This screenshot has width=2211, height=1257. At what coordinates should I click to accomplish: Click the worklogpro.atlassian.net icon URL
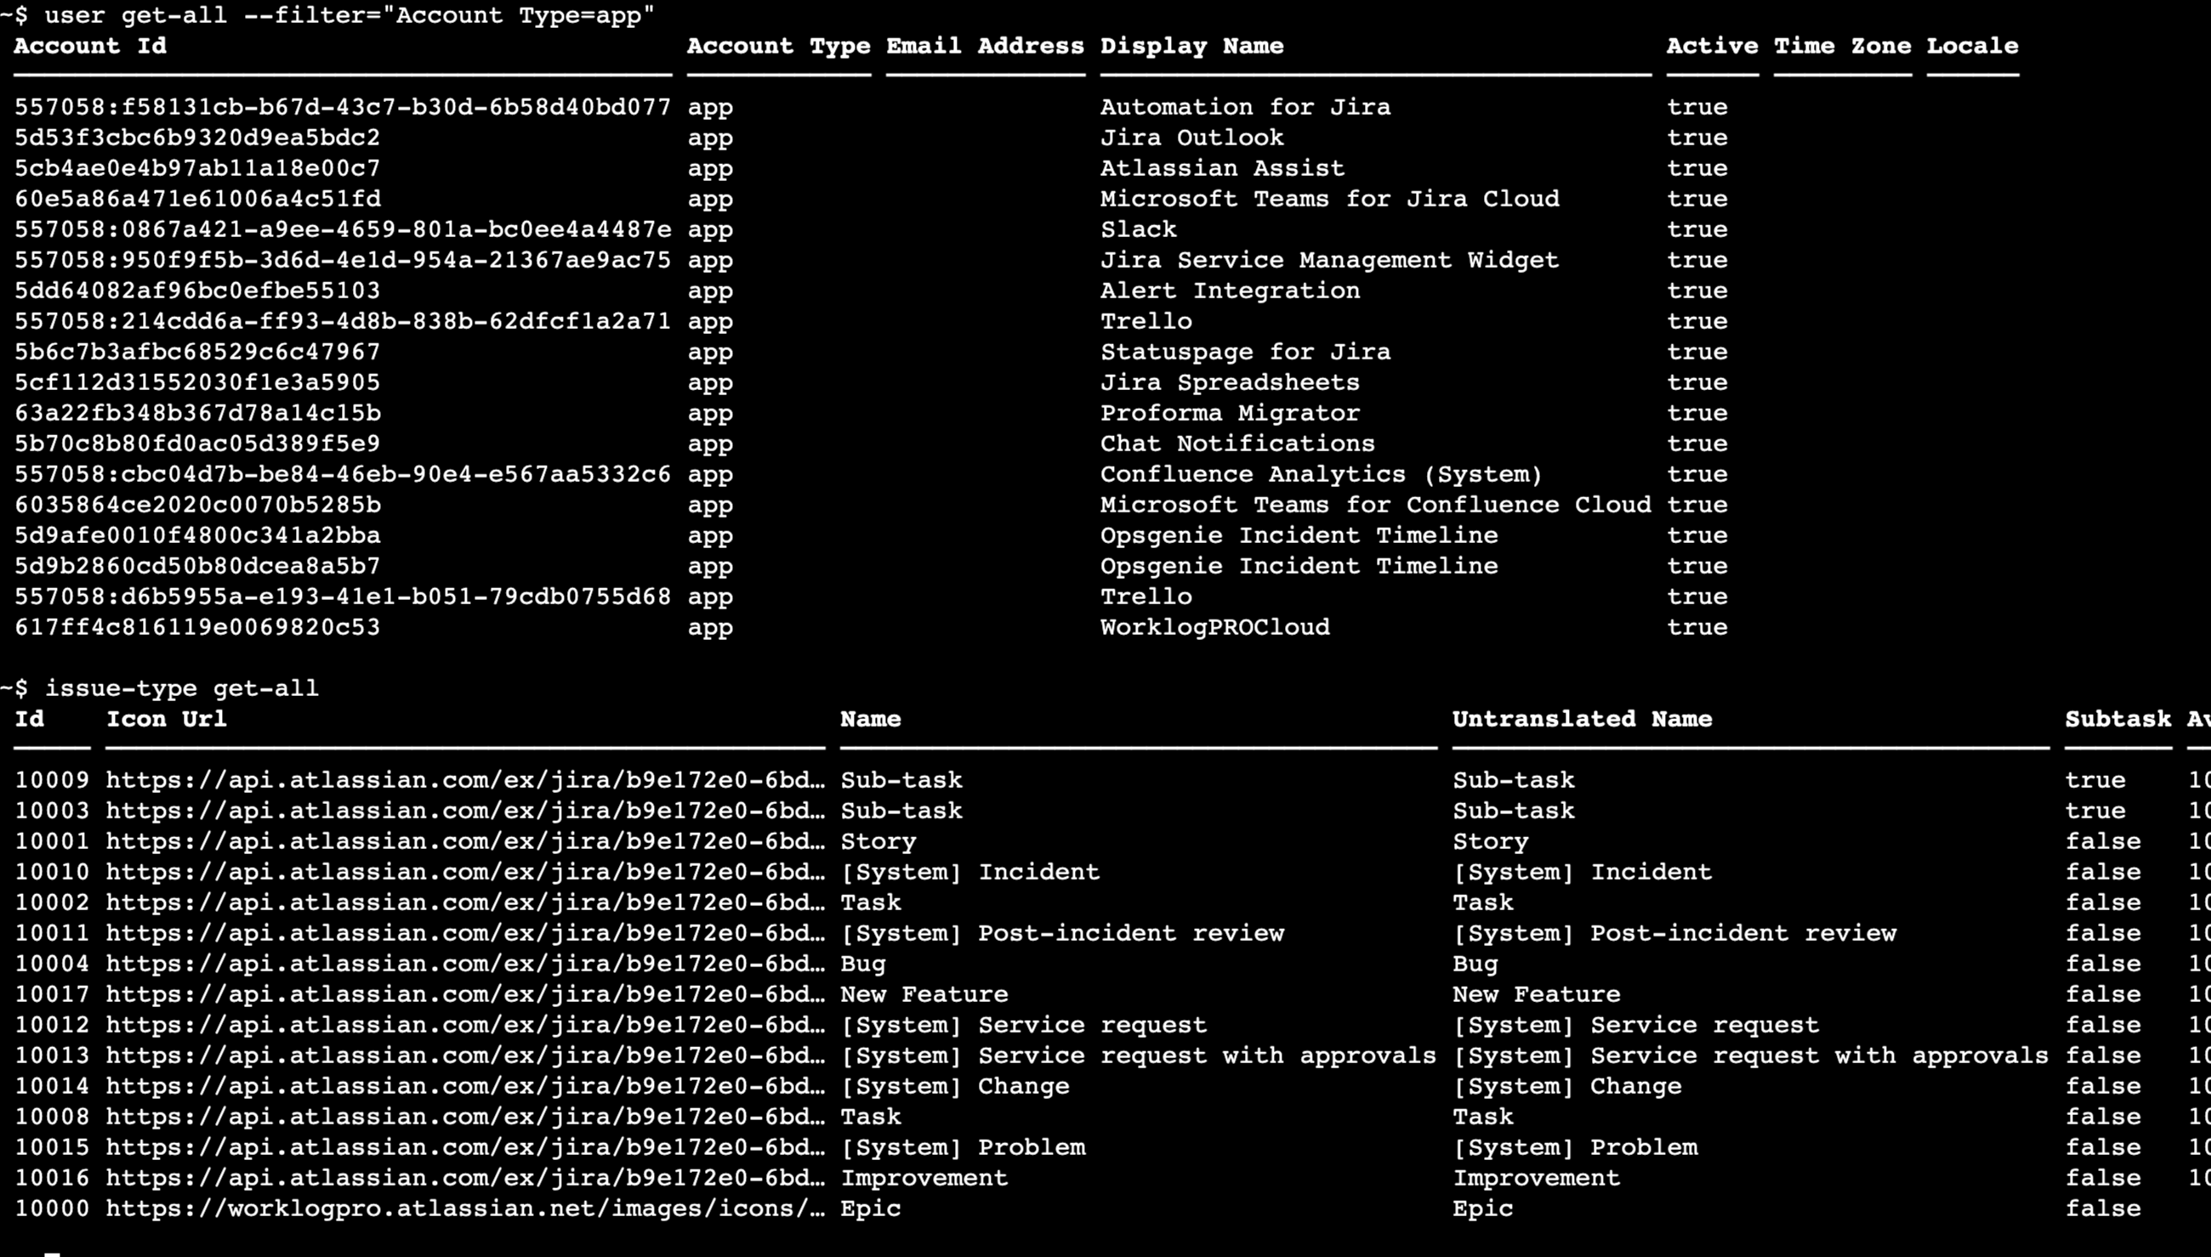(464, 1209)
